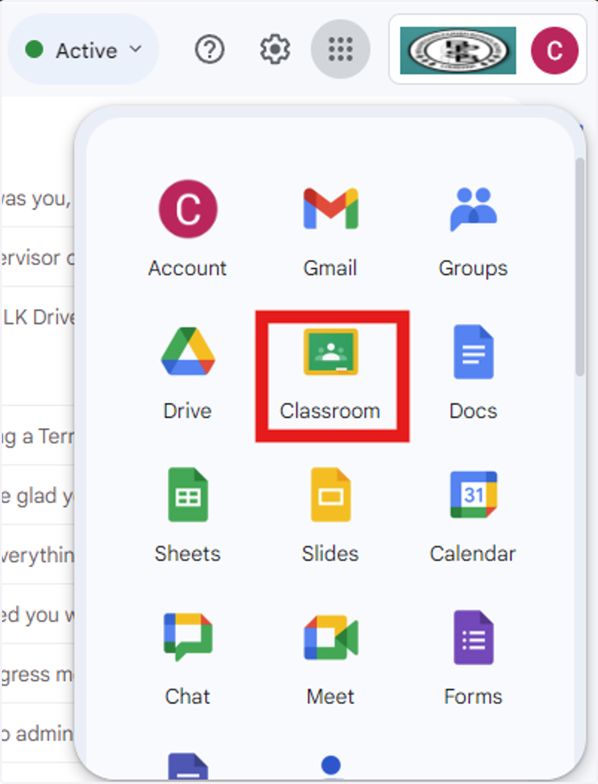Open the Settings gear

[275, 49]
